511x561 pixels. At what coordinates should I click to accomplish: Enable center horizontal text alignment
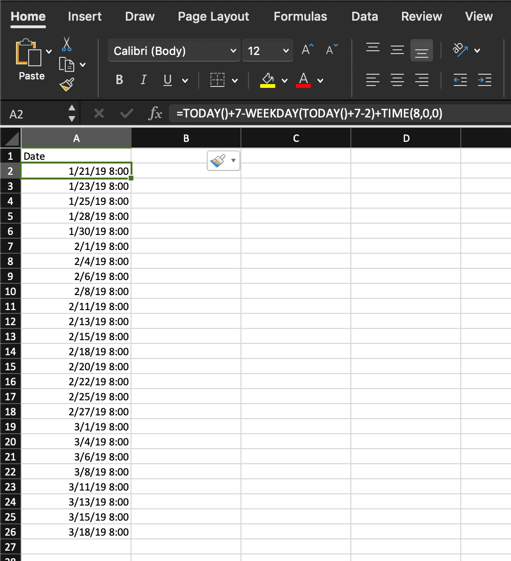pos(397,80)
